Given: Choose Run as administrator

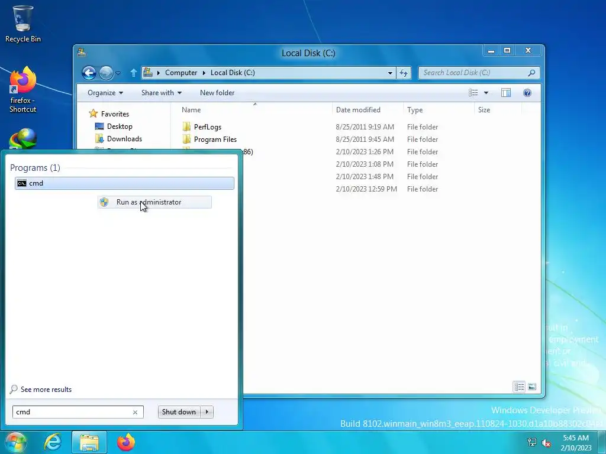Looking at the screenshot, I should [154, 202].
